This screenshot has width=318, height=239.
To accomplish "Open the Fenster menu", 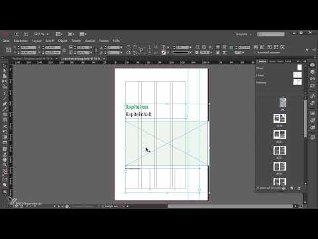I will pos(104,40).
